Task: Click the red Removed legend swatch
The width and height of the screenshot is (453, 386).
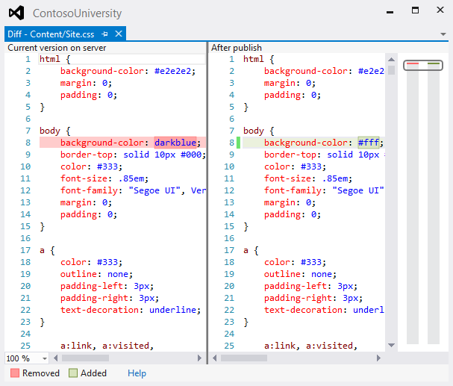Action: (15, 373)
